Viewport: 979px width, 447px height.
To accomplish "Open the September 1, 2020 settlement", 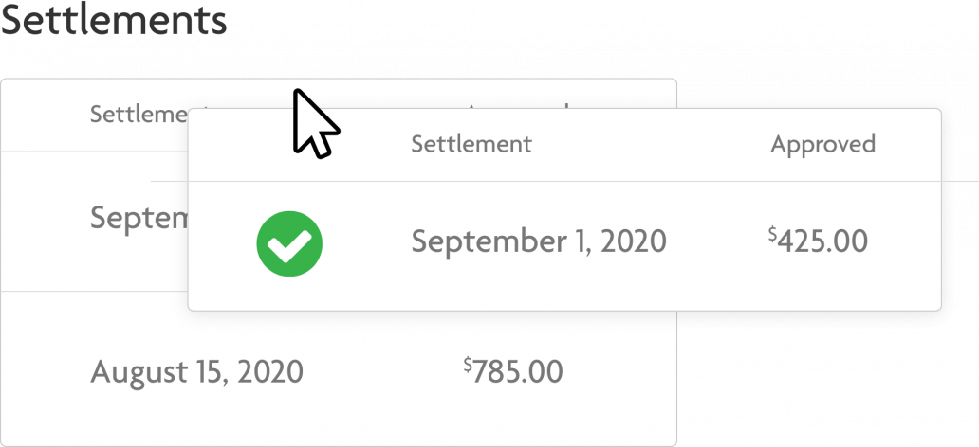I will click(x=539, y=241).
